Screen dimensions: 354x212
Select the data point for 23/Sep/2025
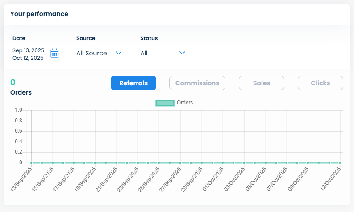pyautogui.click(x=138, y=163)
